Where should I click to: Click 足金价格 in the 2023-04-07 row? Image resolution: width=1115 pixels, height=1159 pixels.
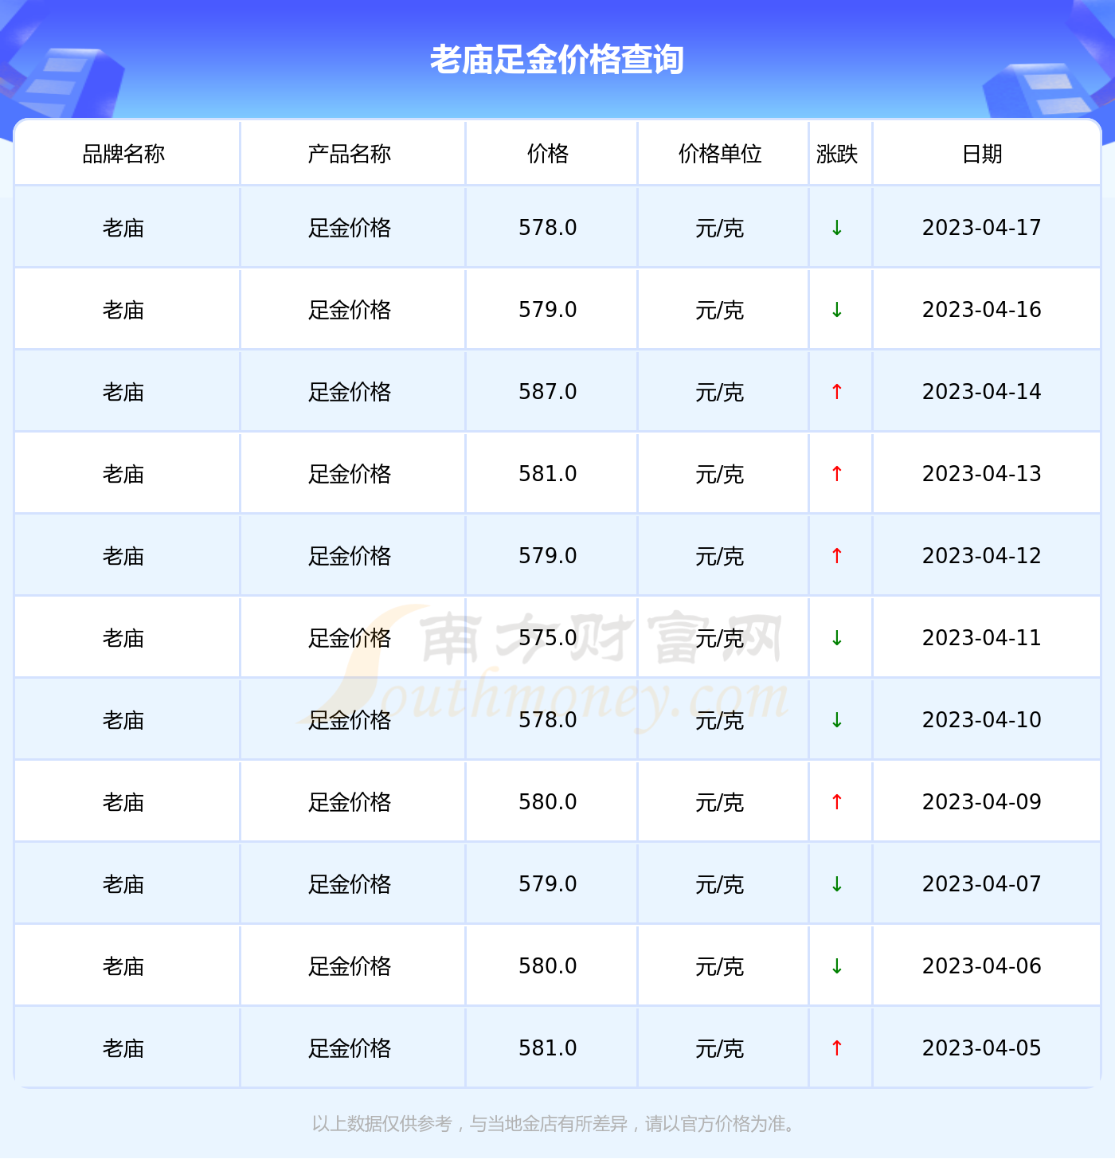click(x=350, y=885)
